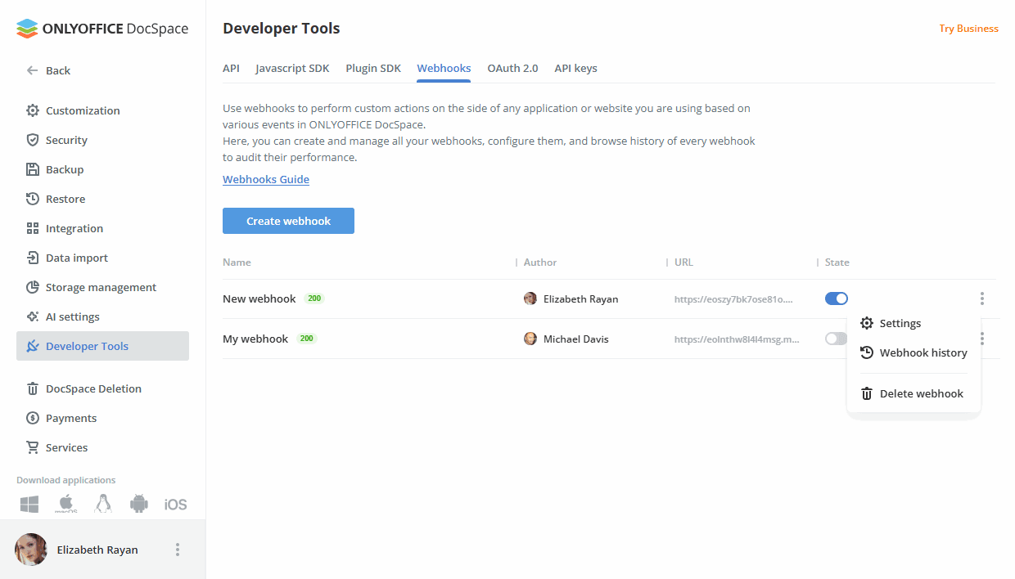Select DocSpace Deletion in the sidebar
This screenshot has width=1015, height=579.
[92, 388]
